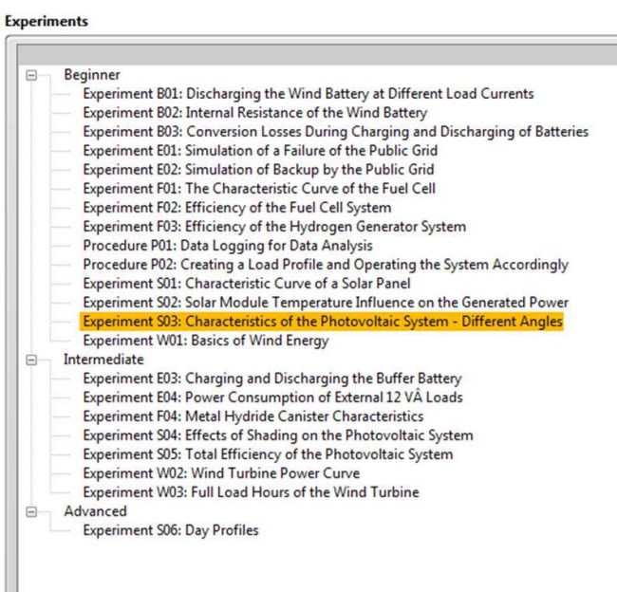Open Experiment W02 Wind Turbine Power Curve

221,473
